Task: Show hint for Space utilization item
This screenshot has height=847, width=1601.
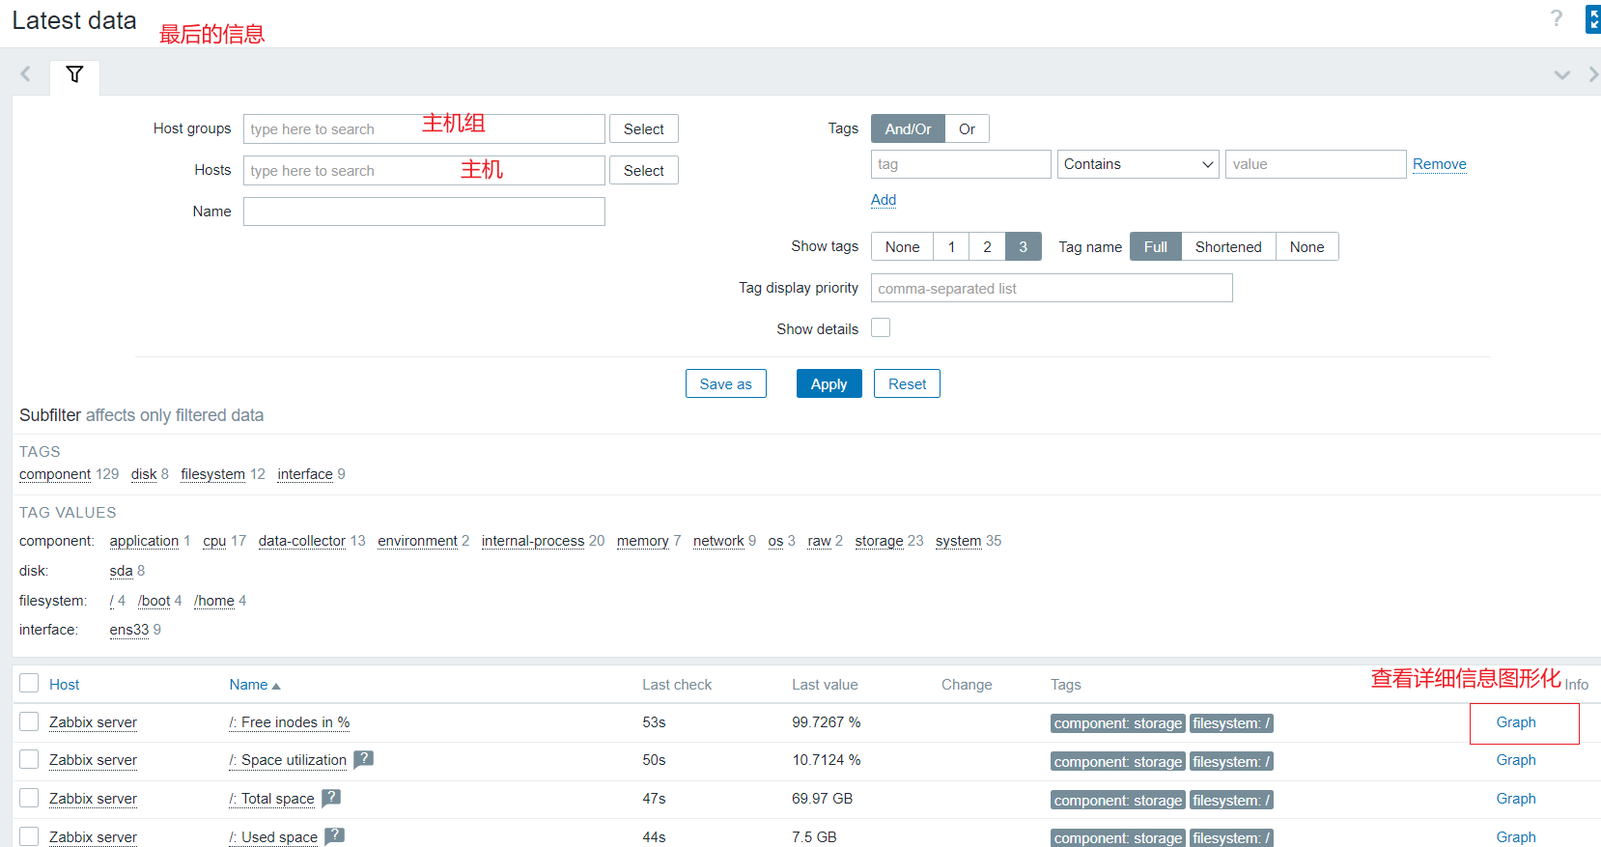Action: [363, 759]
